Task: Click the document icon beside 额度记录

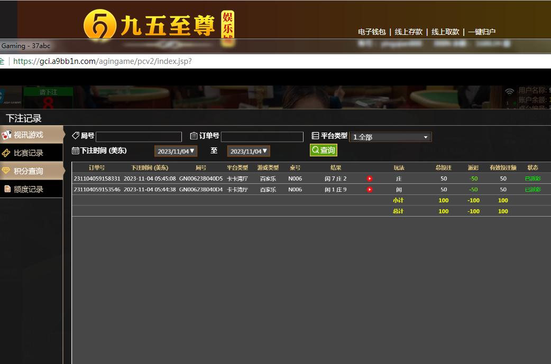Action: (x=7, y=189)
